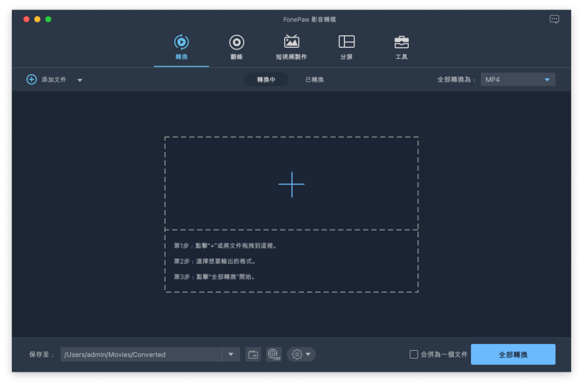
Task: Switch to the 翻錄 ripper tab
Action: (236, 47)
